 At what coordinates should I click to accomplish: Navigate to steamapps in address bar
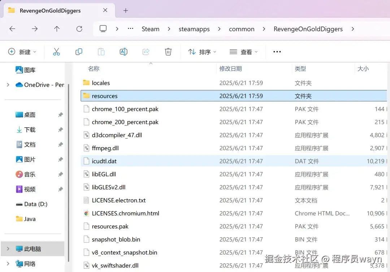pyautogui.click(x=194, y=29)
